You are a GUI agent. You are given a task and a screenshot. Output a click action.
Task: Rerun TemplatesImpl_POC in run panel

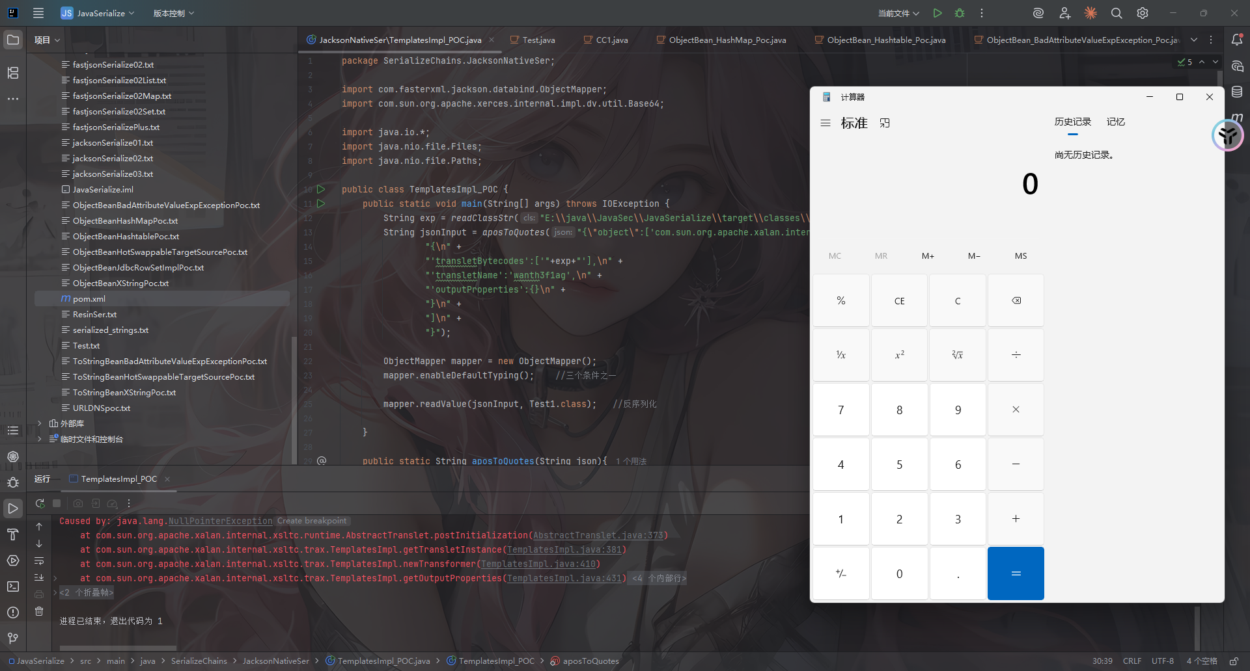(x=40, y=503)
